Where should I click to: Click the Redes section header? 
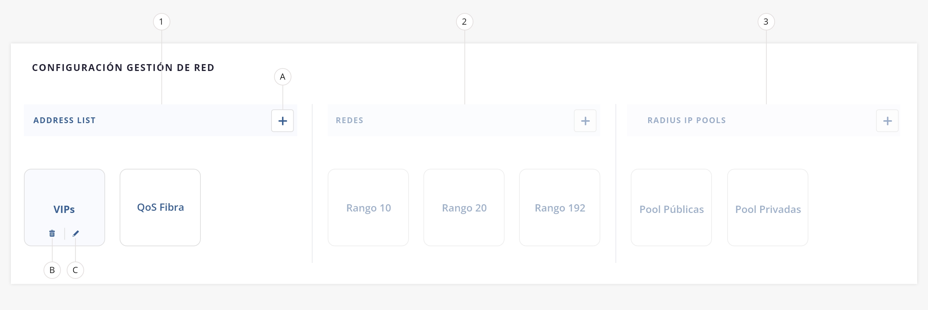349,120
